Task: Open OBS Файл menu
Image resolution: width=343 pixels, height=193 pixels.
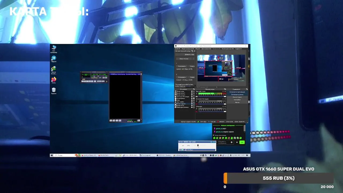Action: (178, 49)
